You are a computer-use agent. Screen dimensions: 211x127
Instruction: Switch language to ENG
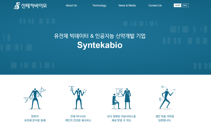[x=185, y=5]
